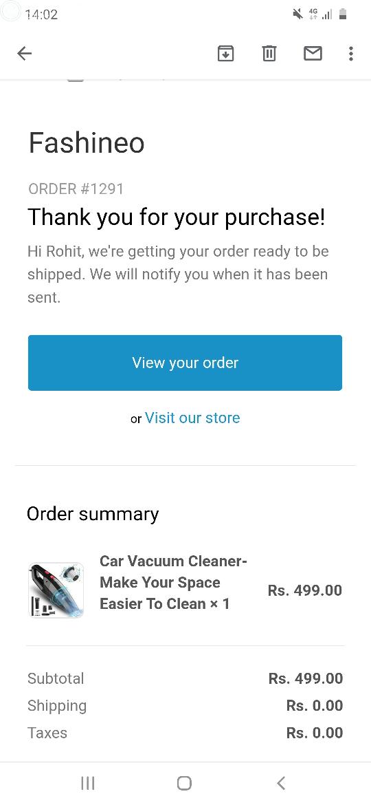Tap the ORDER #1291 label

76,189
